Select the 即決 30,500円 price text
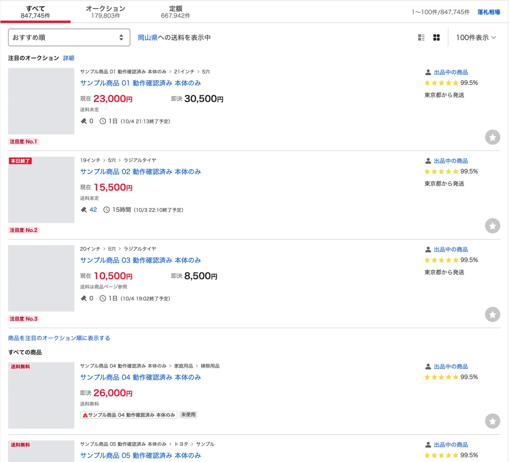 197,99
